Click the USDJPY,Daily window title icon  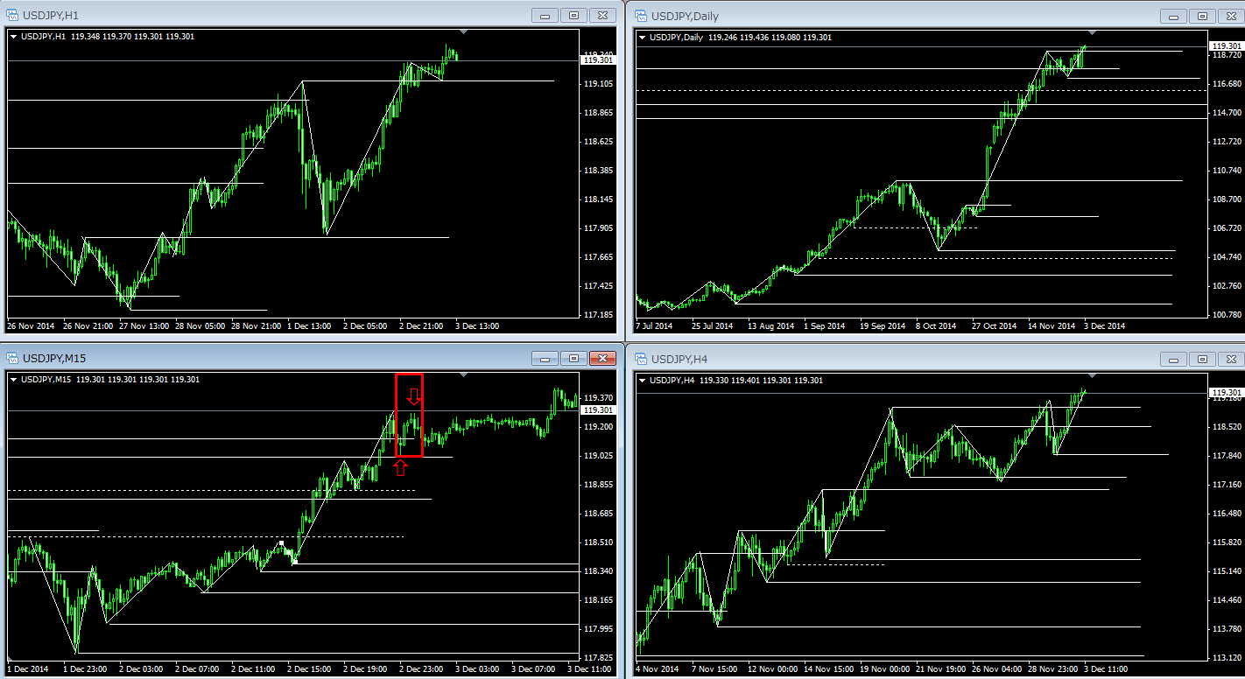pos(640,16)
